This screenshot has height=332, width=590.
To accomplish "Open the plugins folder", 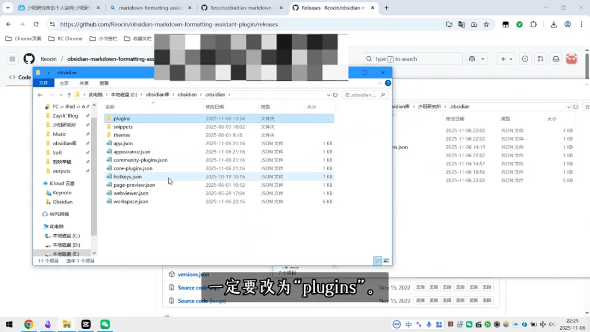I will tap(121, 118).
